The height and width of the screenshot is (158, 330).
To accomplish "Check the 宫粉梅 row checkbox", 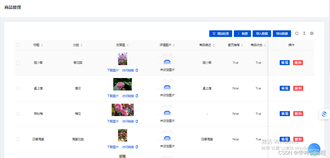I will pos(18,114).
